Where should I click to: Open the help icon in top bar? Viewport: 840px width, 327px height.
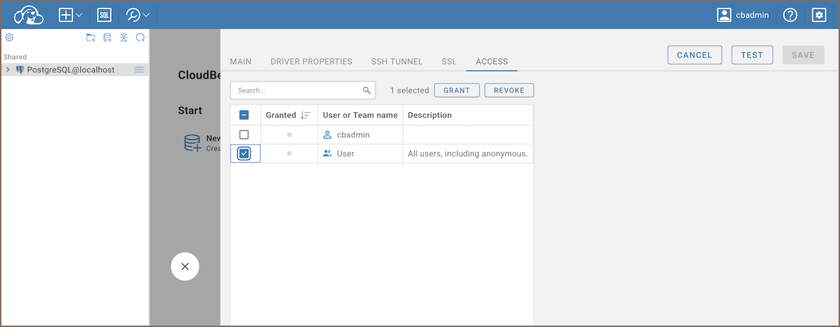coord(790,15)
